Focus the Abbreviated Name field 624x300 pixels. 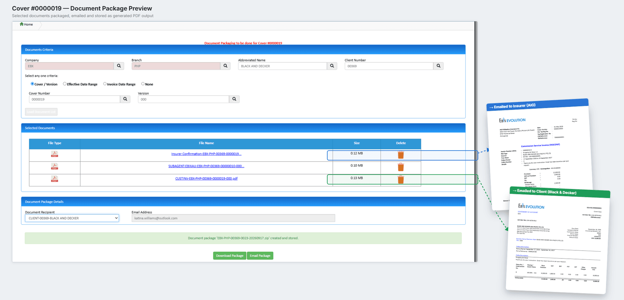(x=283, y=66)
